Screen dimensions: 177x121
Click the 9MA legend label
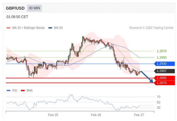click(x=30, y=90)
